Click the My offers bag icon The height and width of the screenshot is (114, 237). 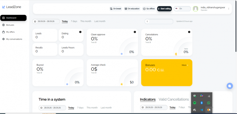3,32
